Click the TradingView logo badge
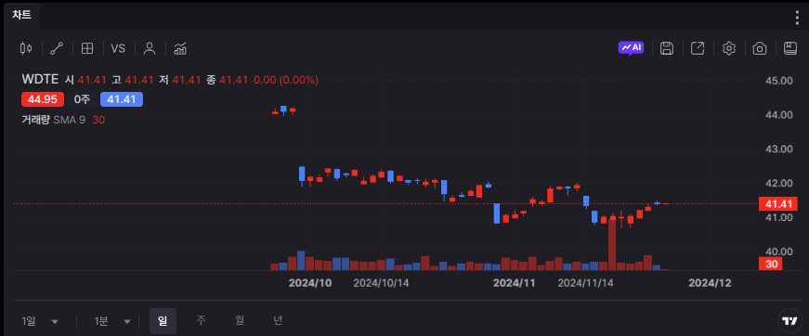Image resolution: width=809 pixels, height=336 pixels. click(789, 320)
